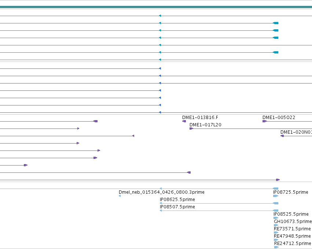Screen dimensions: 312x249
Task: Click the RE73571.5prime label
Action: tap(292, 229)
